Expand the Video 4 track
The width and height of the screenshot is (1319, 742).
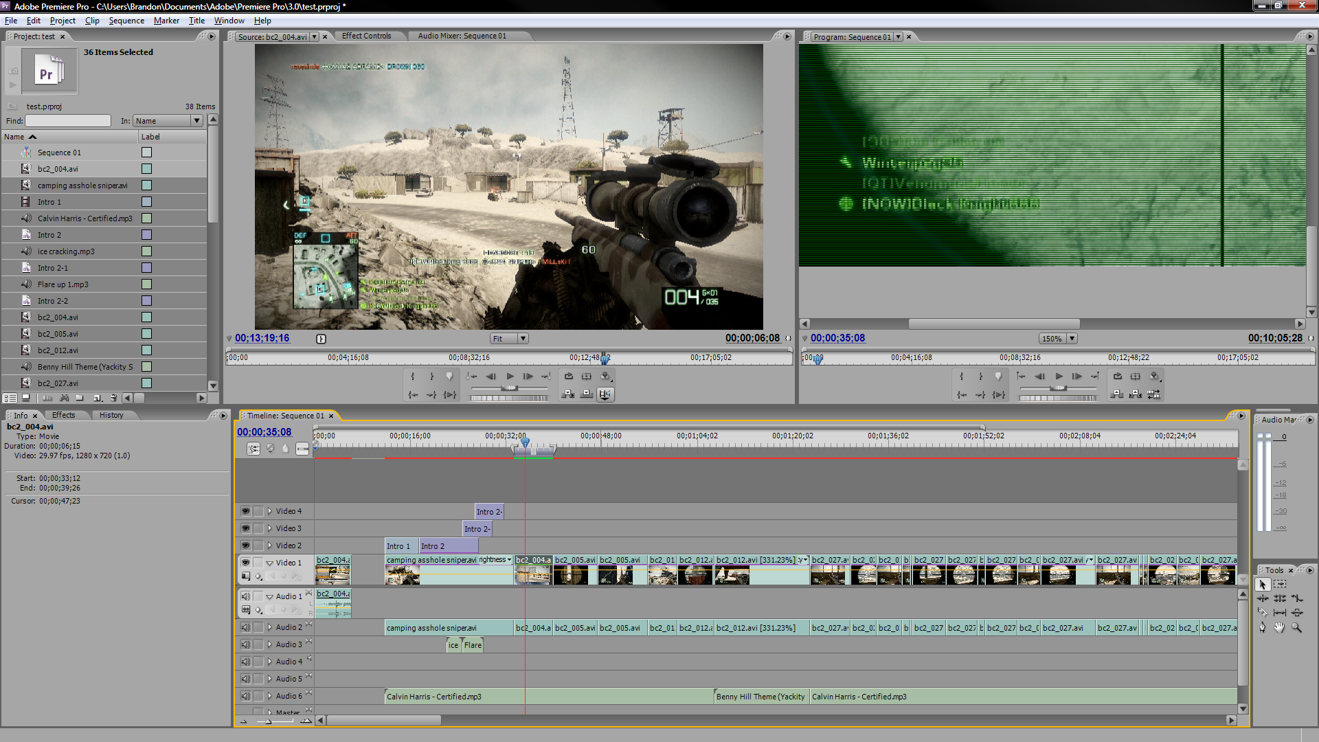coord(270,511)
